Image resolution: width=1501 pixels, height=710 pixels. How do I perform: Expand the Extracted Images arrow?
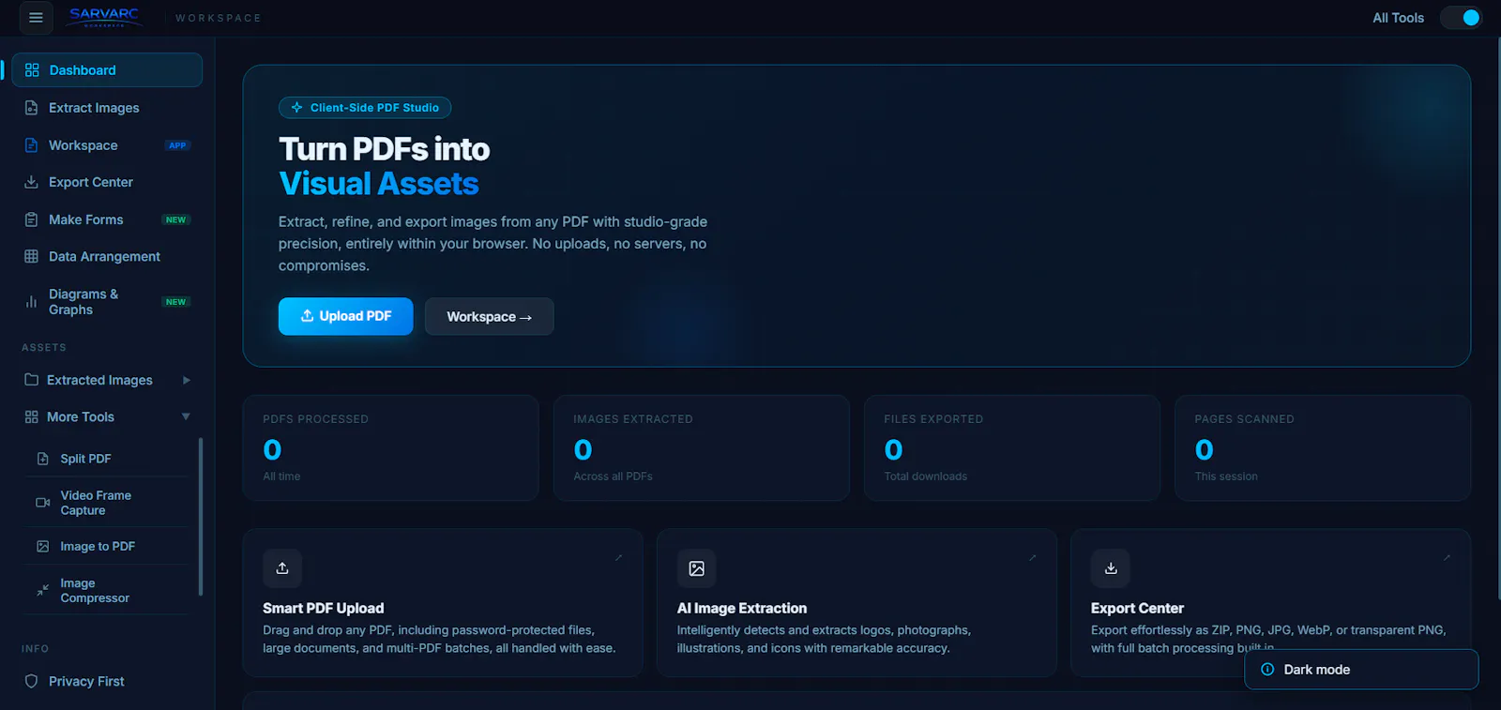coord(186,380)
